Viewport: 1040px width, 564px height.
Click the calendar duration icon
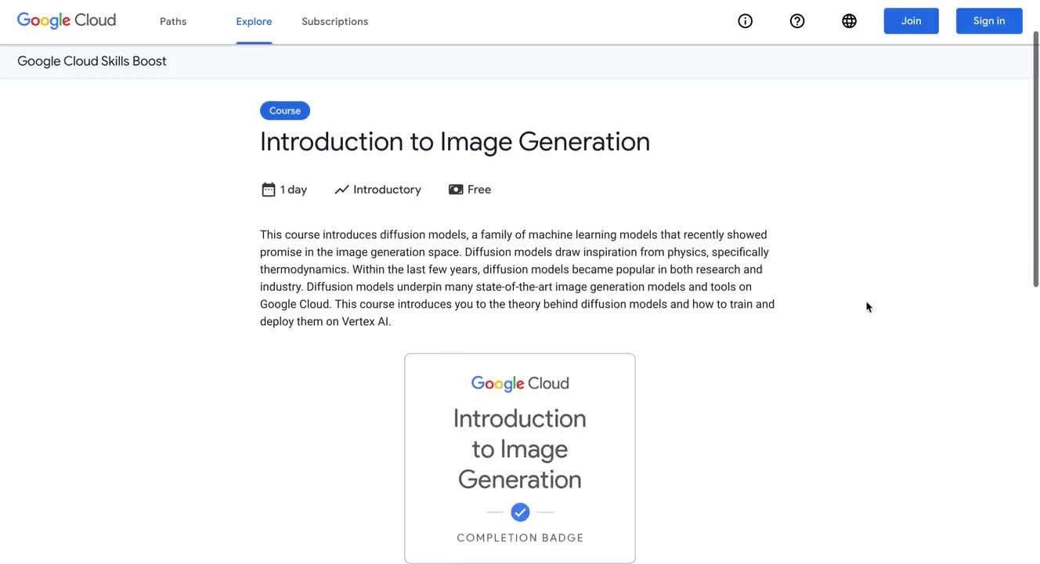click(x=269, y=190)
